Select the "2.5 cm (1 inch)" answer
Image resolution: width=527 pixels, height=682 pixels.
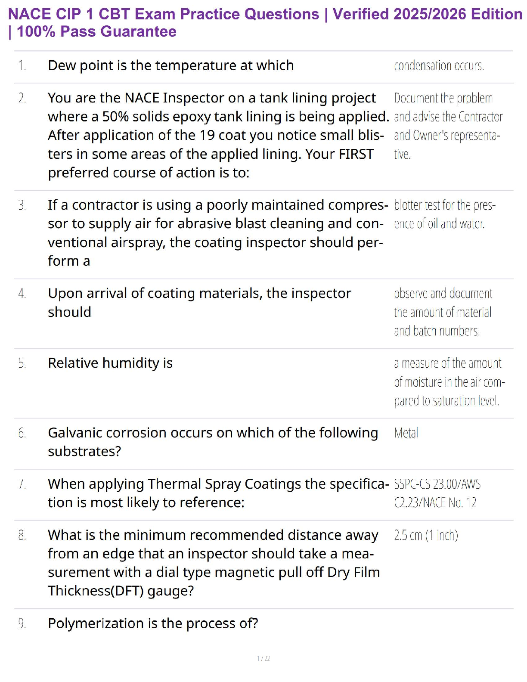[426, 535]
